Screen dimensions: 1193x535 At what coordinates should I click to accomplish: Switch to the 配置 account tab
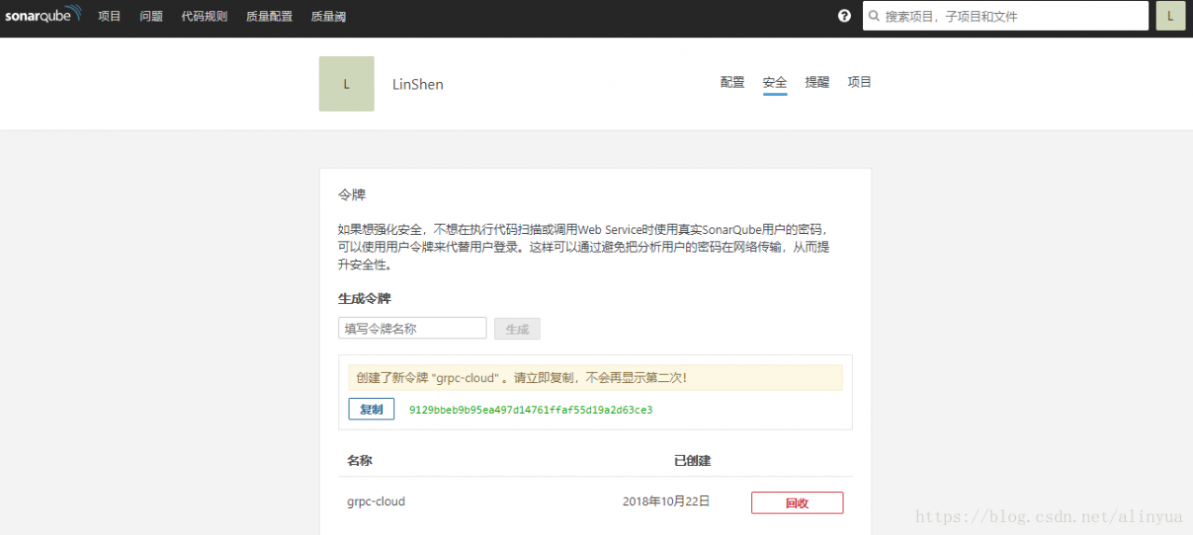coord(733,82)
